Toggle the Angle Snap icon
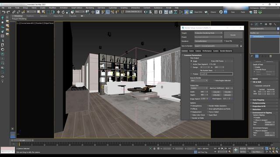 (x=108, y=12)
